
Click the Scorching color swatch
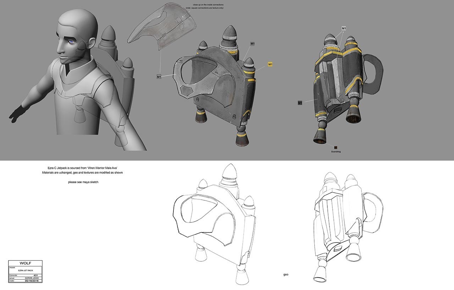click(336, 147)
